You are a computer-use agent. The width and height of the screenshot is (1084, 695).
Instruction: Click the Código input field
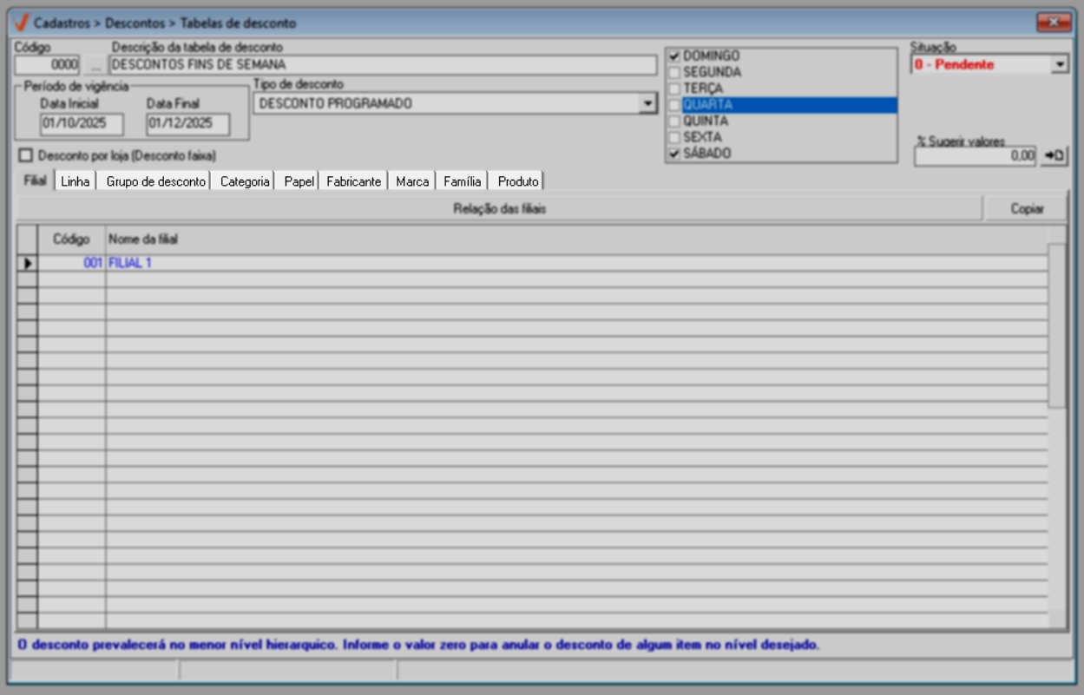point(48,65)
